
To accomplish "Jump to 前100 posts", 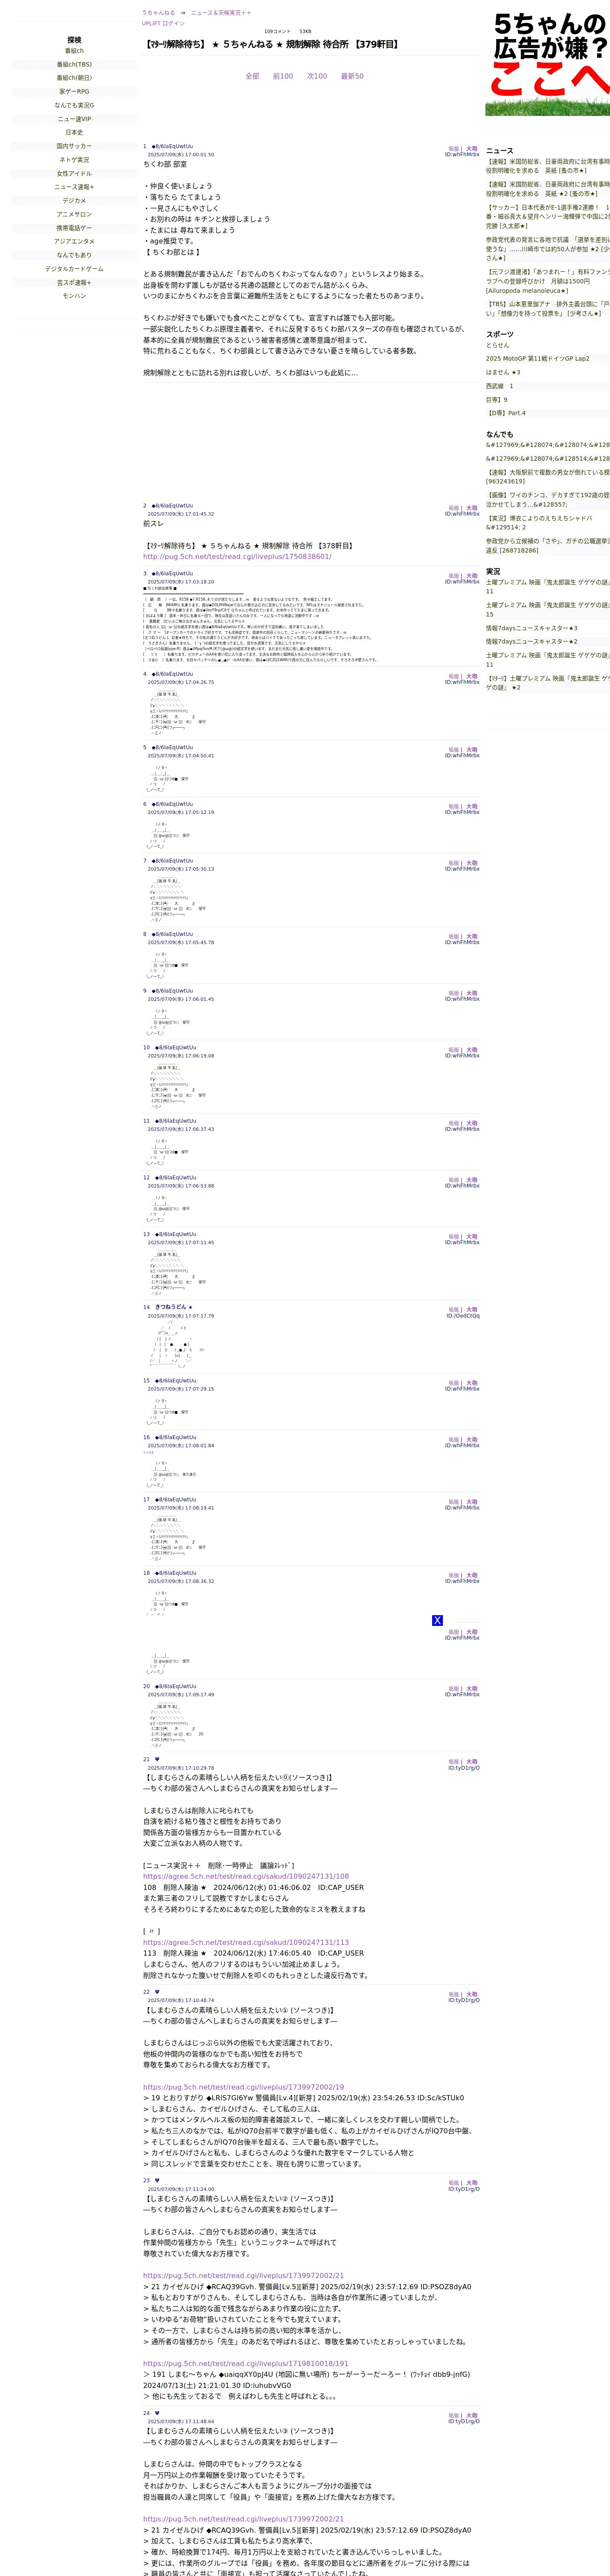I will pos(283,76).
